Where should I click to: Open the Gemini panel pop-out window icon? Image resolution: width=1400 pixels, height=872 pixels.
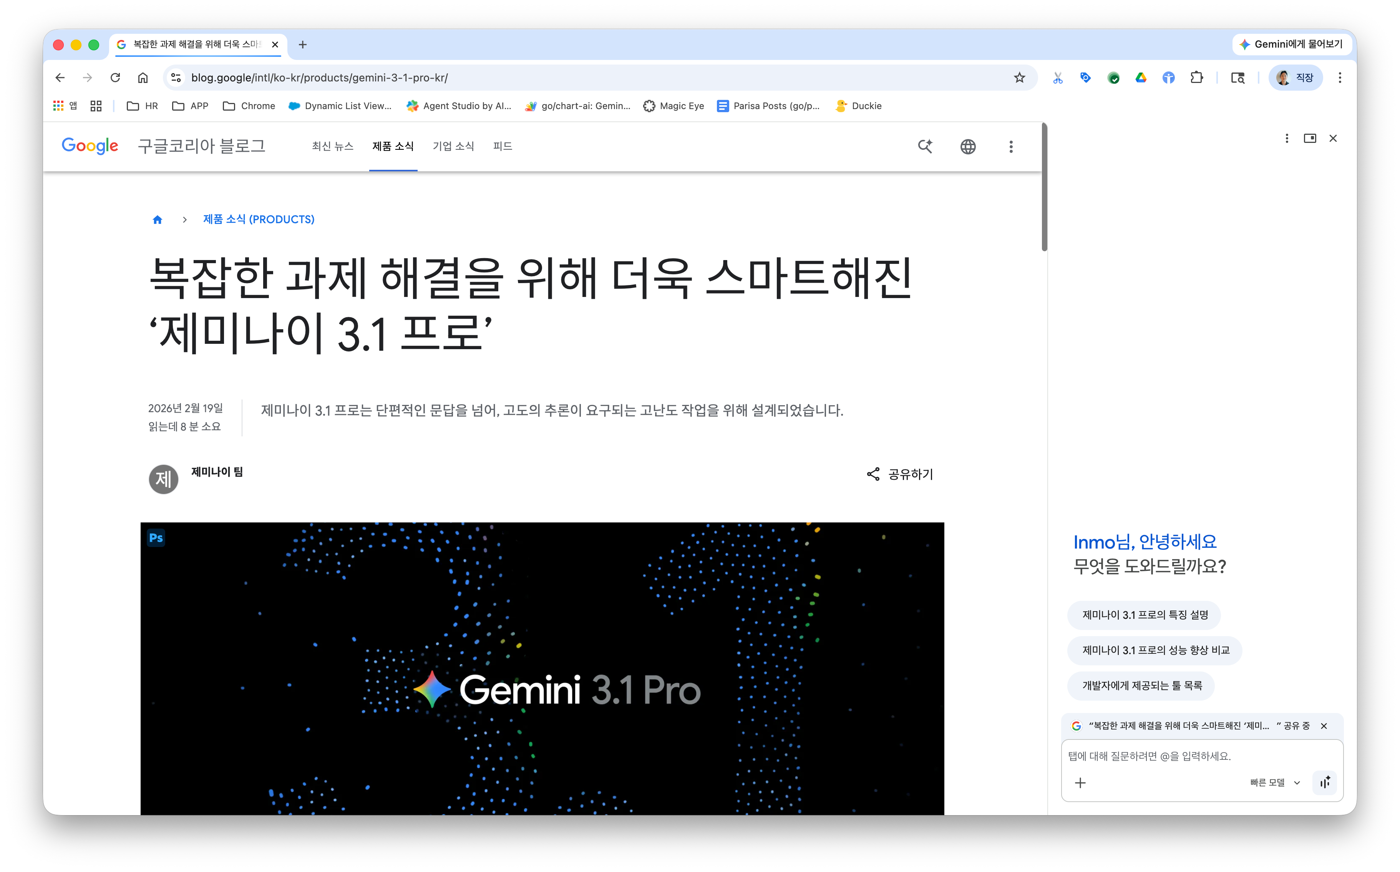click(1309, 138)
